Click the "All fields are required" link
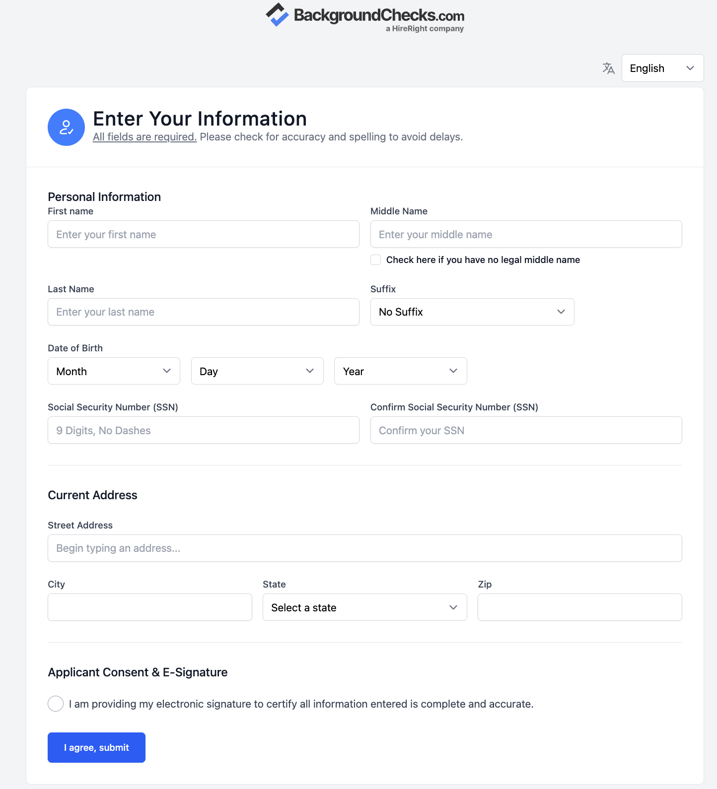The width and height of the screenshot is (717, 789). pyautogui.click(x=144, y=137)
